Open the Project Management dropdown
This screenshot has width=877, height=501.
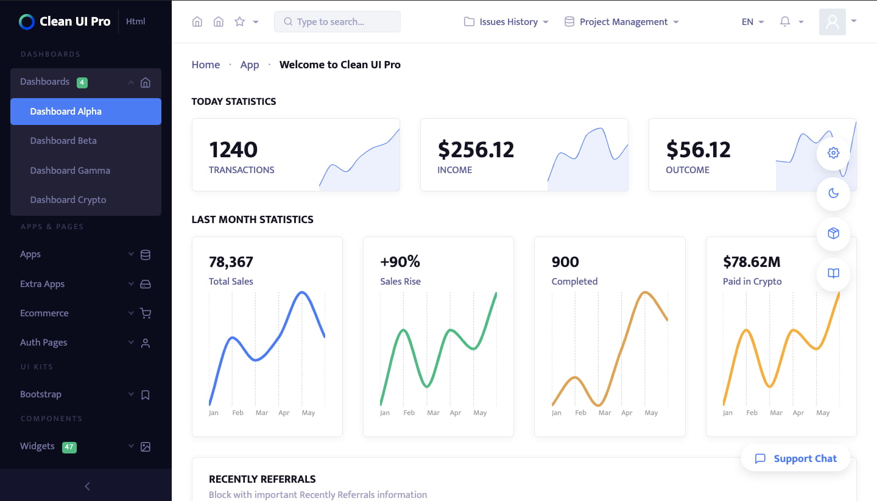[x=621, y=22]
